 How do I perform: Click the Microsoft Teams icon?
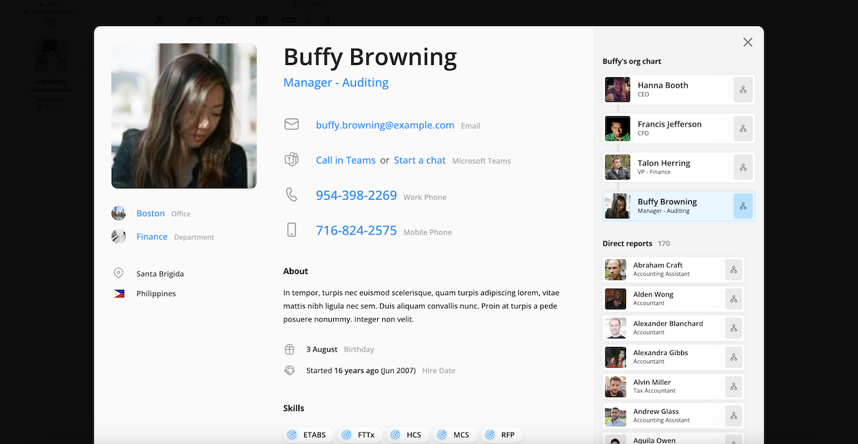(292, 160)
